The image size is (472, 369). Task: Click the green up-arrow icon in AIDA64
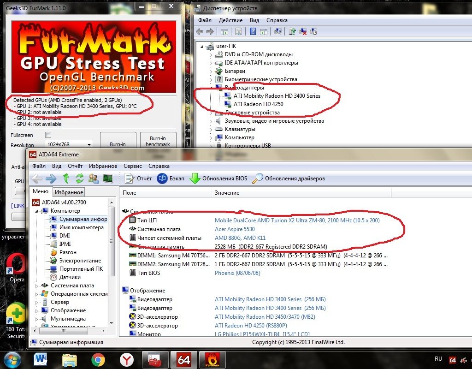[66, 179]
